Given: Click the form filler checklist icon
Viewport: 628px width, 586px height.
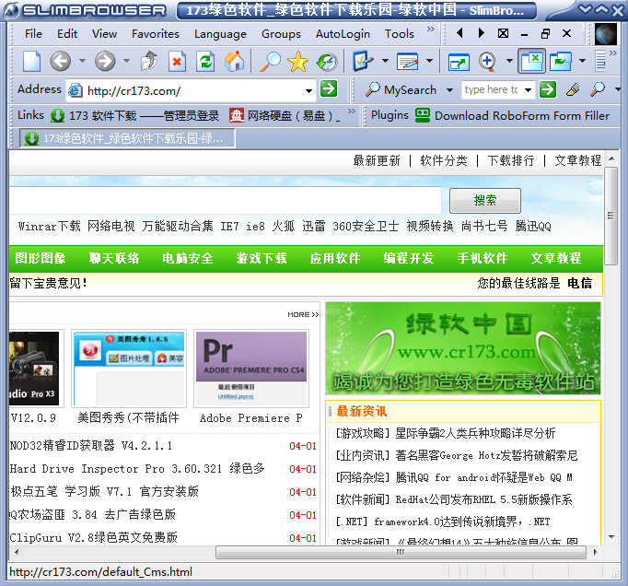Looking at the screenshot, I should click(363, 61).
